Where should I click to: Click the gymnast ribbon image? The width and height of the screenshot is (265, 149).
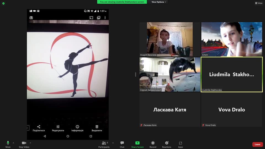pyautogui.click(x=68, y=65)
